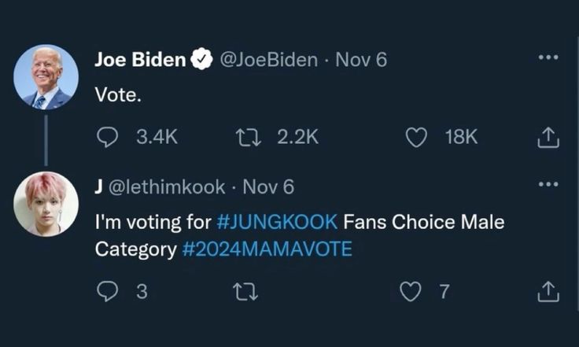Retweet Joe Biden's Vote tweet
Image resolution: width=579 pixels, height=347 pixels.
(x=247, y=137)
